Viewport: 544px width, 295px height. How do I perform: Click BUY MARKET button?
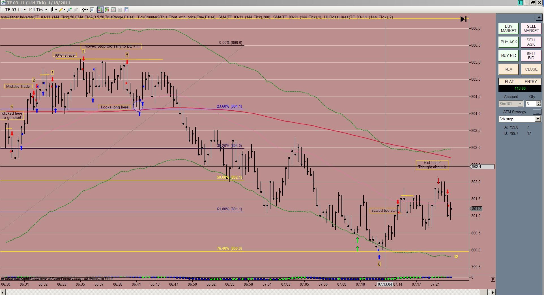pyautogui.click(x=508, y=28)
